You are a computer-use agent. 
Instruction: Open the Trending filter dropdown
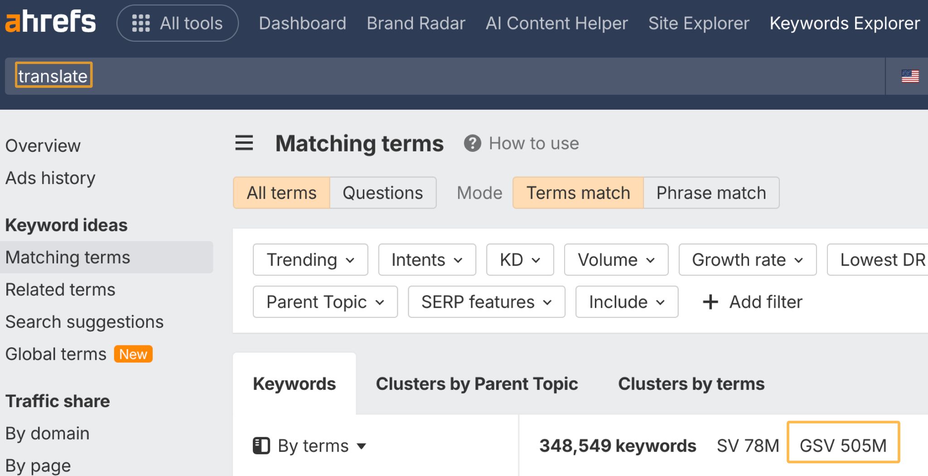point(310,260)
